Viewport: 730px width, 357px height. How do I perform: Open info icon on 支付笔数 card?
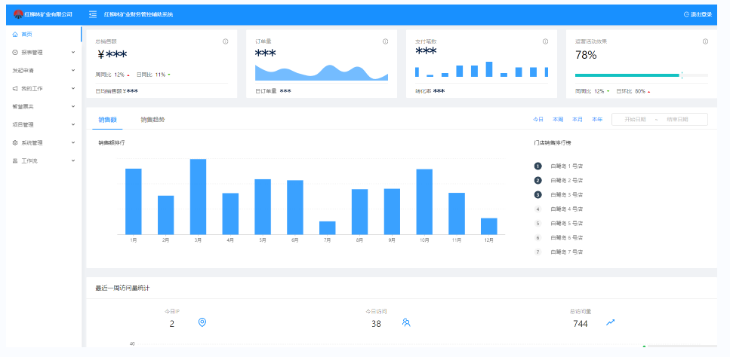click(x=545, y=41)
